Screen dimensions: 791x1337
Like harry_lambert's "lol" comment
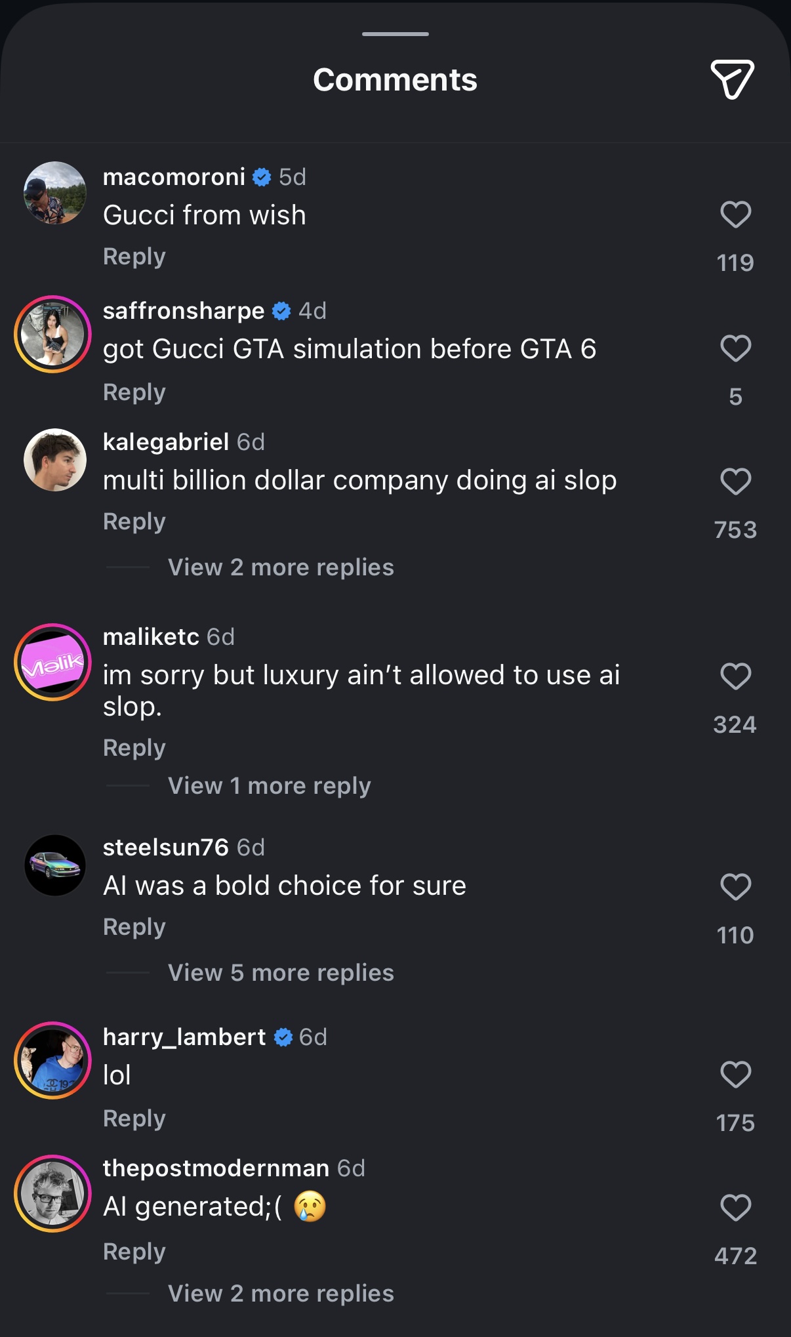pos(735,1075)
